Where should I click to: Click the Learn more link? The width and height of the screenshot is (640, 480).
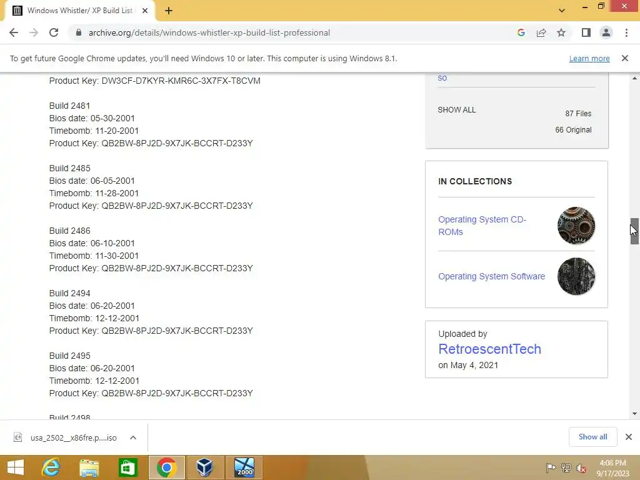tap(589, 58)
